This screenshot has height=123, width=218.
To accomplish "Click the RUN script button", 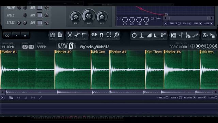I will click(163, 35).
